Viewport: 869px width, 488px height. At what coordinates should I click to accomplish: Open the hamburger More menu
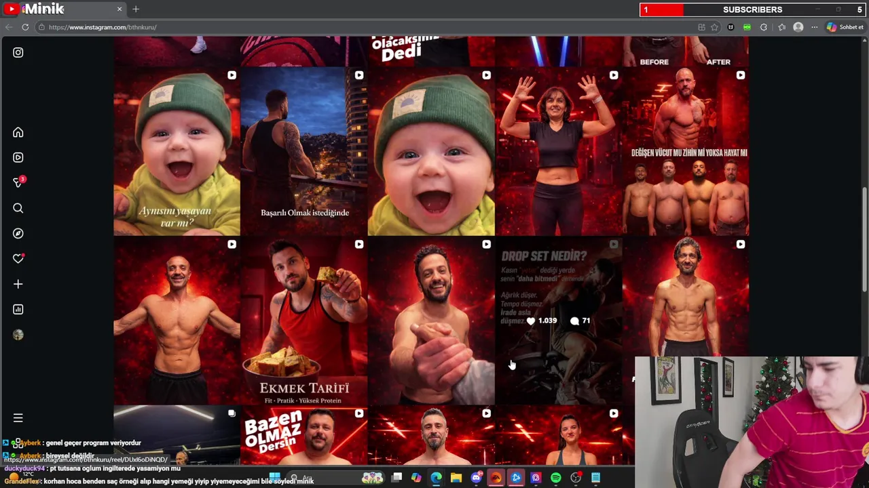(x=18, y=418)
